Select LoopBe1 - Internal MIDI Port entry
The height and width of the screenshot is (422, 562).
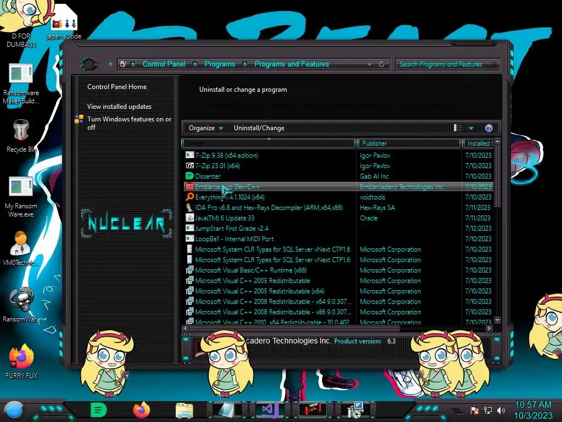coord(338,238)
